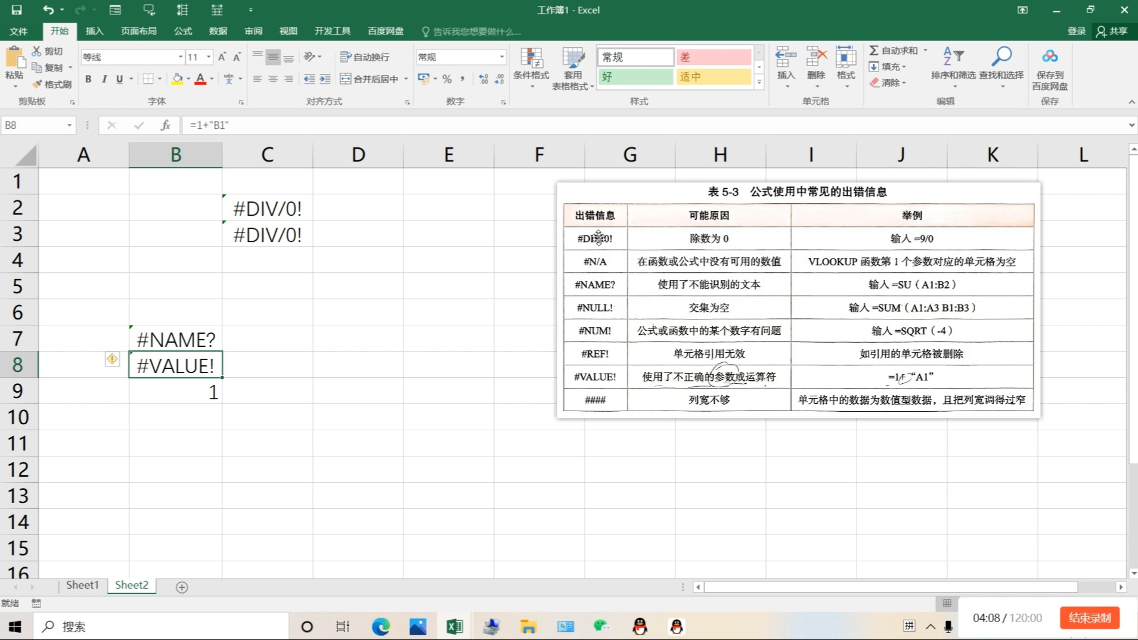Click the 自动求和 AutoSum button
Viewport: 1138px width, 640px height.
coord(894,51)
